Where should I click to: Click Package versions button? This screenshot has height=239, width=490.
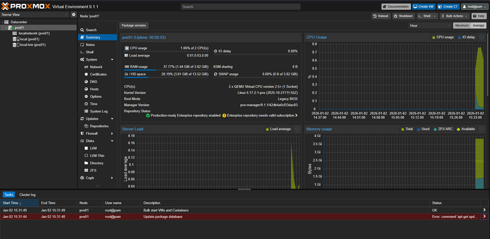134,26
